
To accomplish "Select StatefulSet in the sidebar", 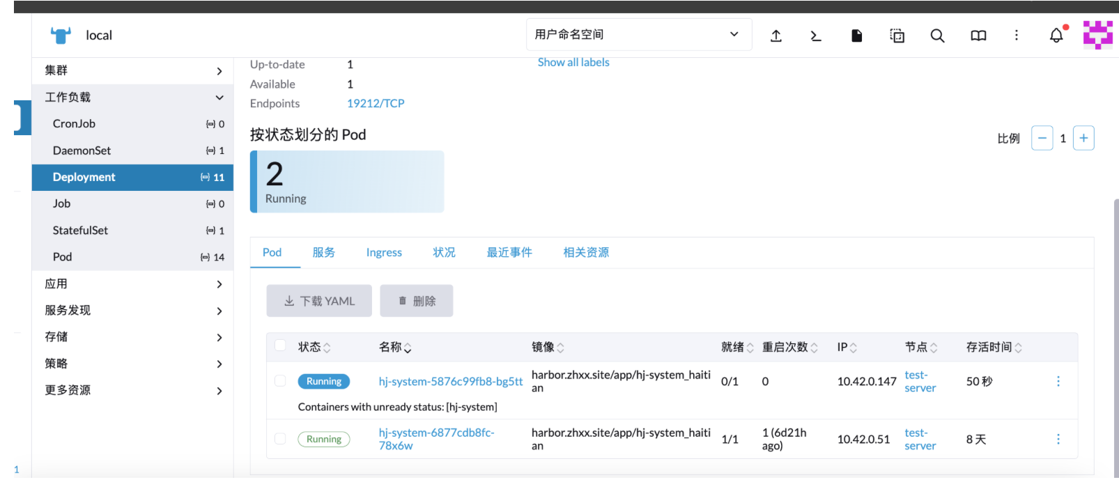I will point(81,231).
